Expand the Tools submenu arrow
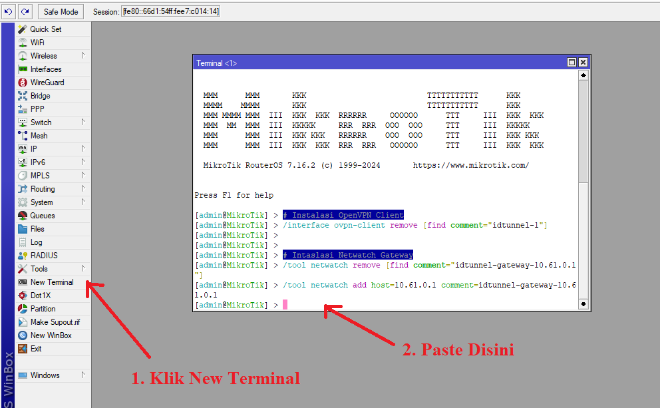 [83, 269]
